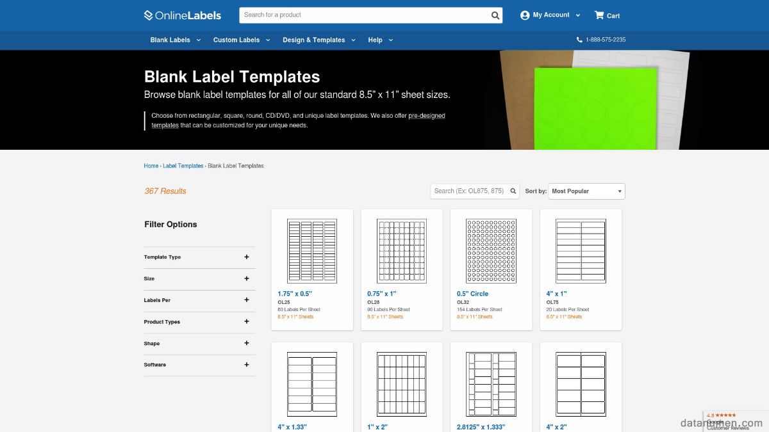Open the 0.5" Circle template thumbnail

pyautogui.click(x=491, y=251)
